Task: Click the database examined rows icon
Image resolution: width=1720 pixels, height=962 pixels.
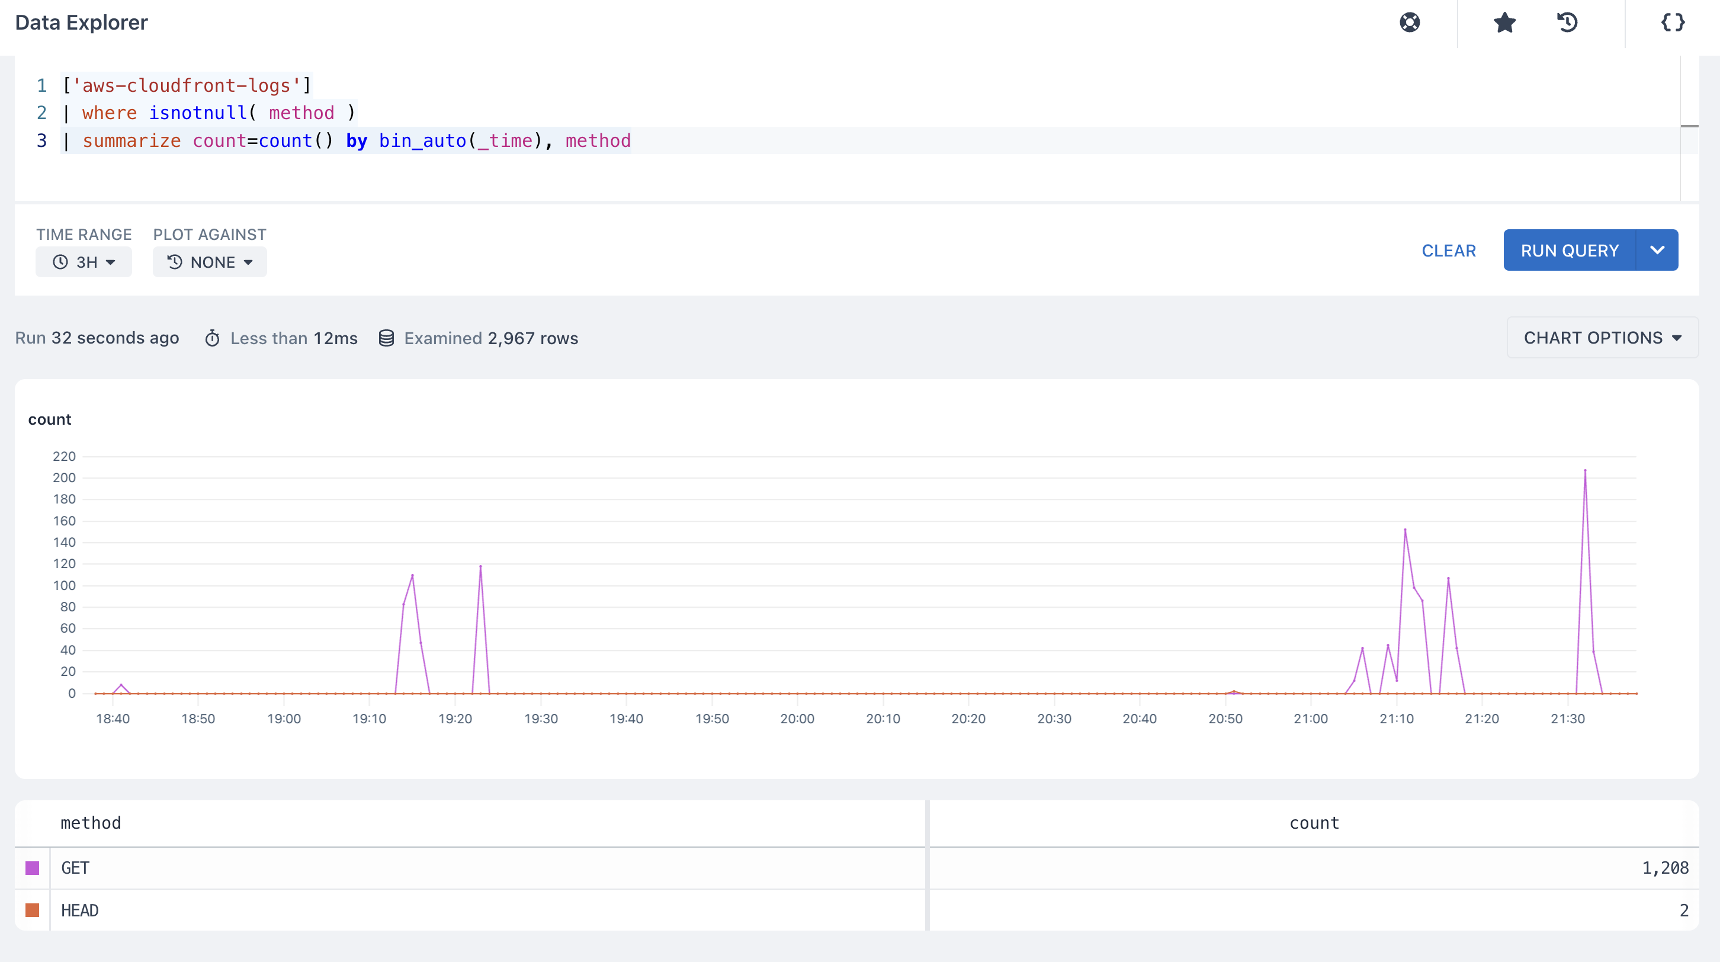Action: coord(386,338)
